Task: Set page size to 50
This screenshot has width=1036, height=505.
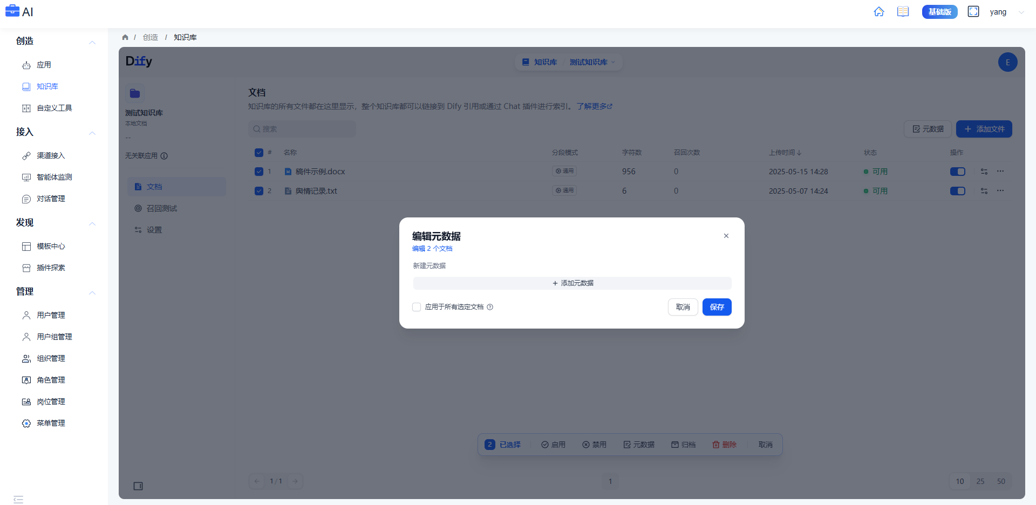Action: click(1001, 481)
